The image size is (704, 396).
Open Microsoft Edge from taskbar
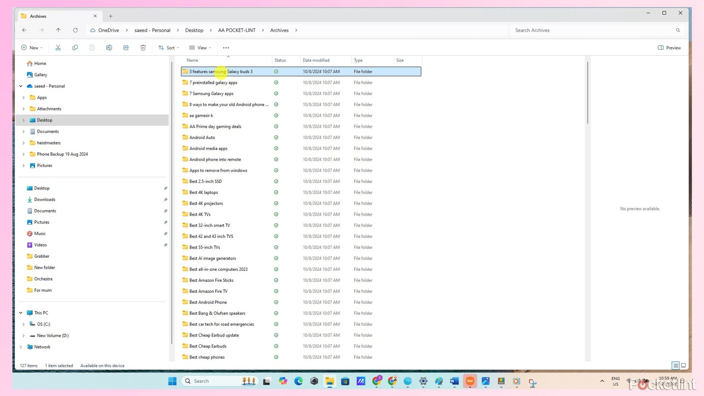298,381
